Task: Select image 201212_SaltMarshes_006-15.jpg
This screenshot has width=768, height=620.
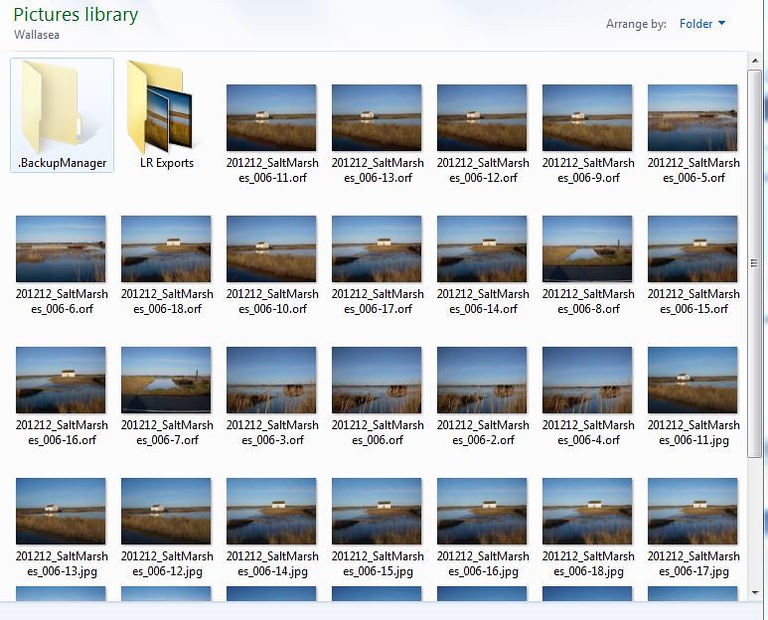Action: (377, 511)
